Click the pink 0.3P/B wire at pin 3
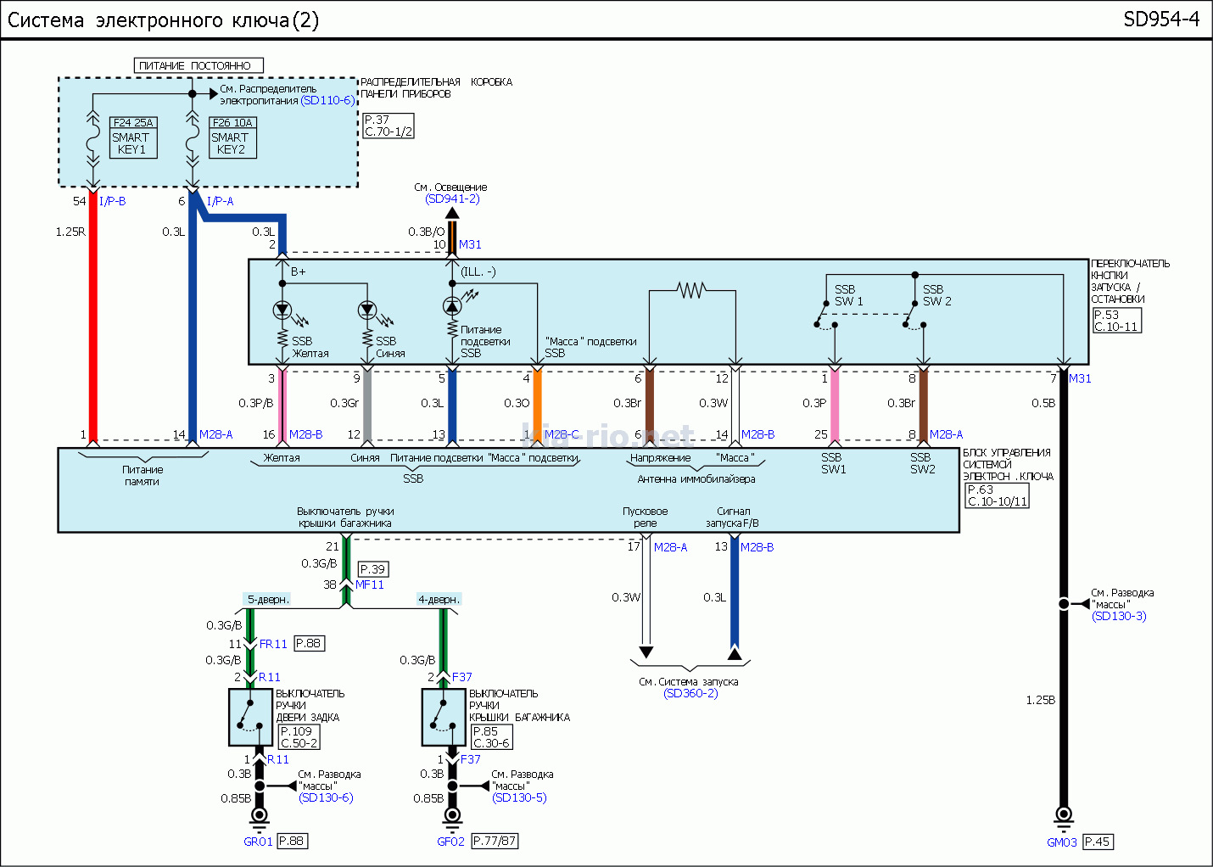1213x867 pixels. click(282, 406)
